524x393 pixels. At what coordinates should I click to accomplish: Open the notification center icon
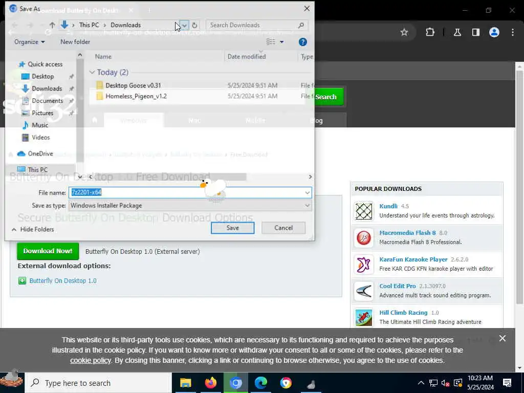click(x=507, y=383)
